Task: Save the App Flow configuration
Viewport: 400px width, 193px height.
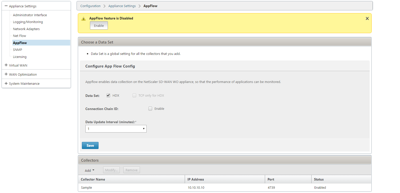Action: click(90, 145)
